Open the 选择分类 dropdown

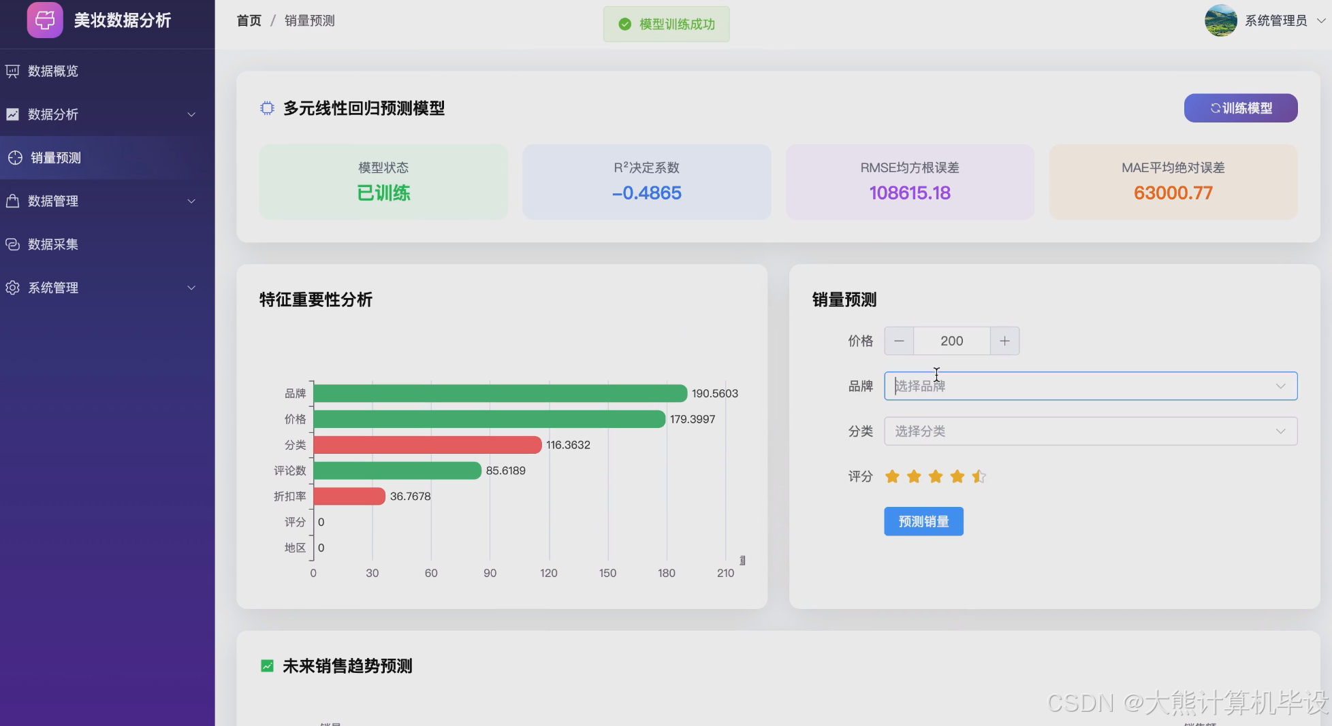pos(1090,431)
